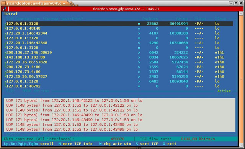Click the bytes value 324222
Viewport: 245px width, 149px height.
[x=181, y=52]
